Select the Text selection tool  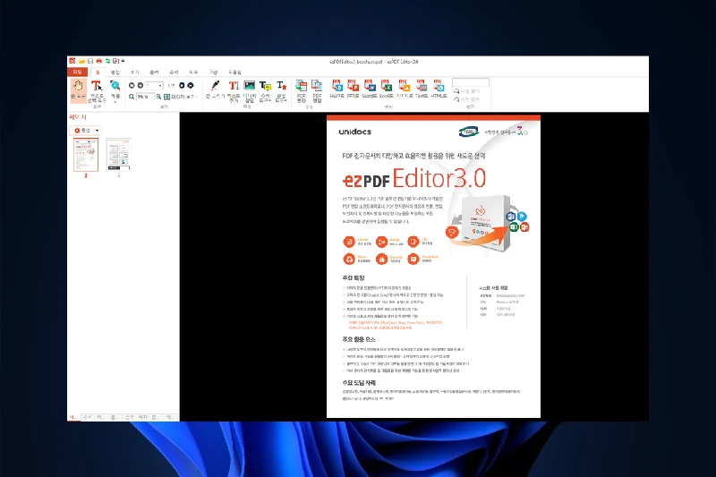[97, 91]
